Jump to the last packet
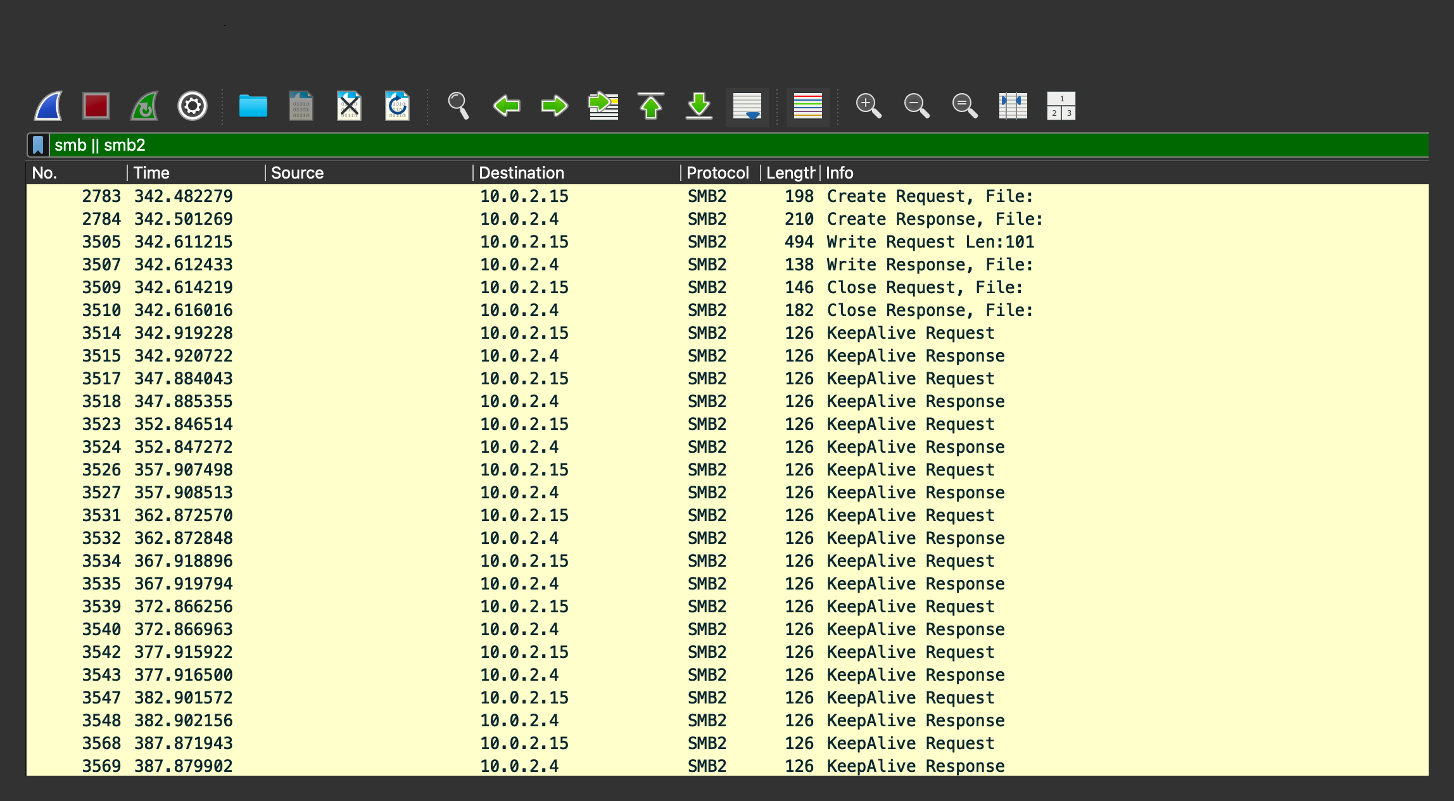 (699, 106)
